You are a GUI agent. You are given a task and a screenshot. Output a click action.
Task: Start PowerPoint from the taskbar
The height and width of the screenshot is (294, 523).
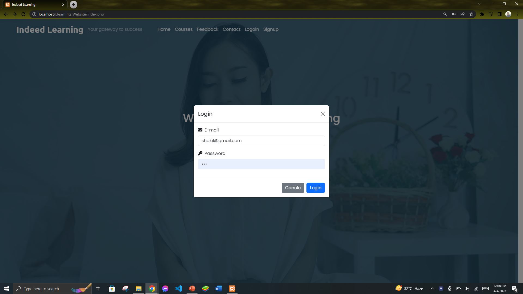click(192, 288)
